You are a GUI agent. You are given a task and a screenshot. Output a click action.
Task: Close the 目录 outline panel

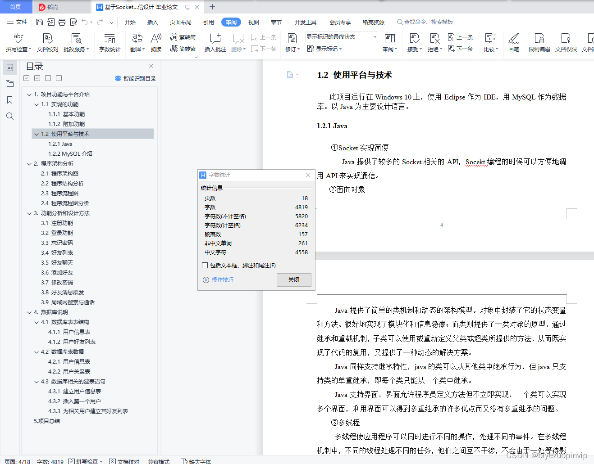click(151, 66)
